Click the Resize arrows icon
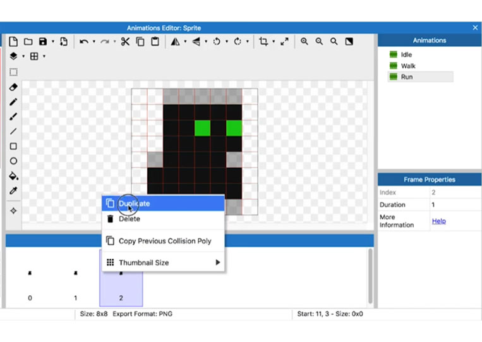Viewport: 482px width, 342px height. tap(285, 42)
